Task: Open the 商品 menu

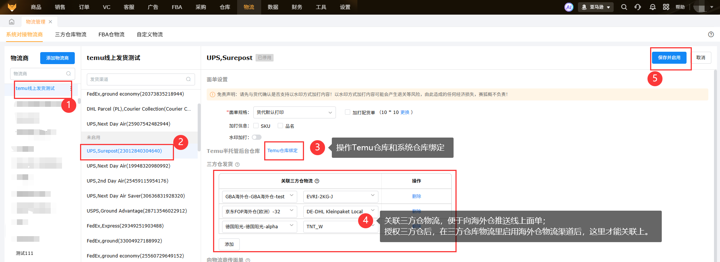Action: click(36, 7)
